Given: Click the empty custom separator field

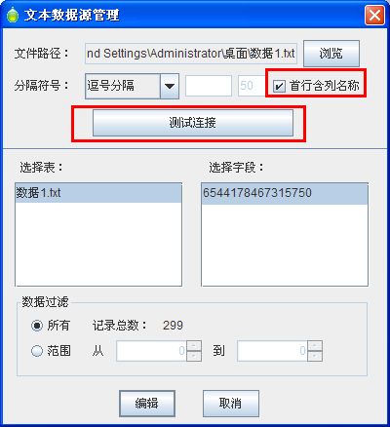Looking at the screenshot, I should point(209,86).
